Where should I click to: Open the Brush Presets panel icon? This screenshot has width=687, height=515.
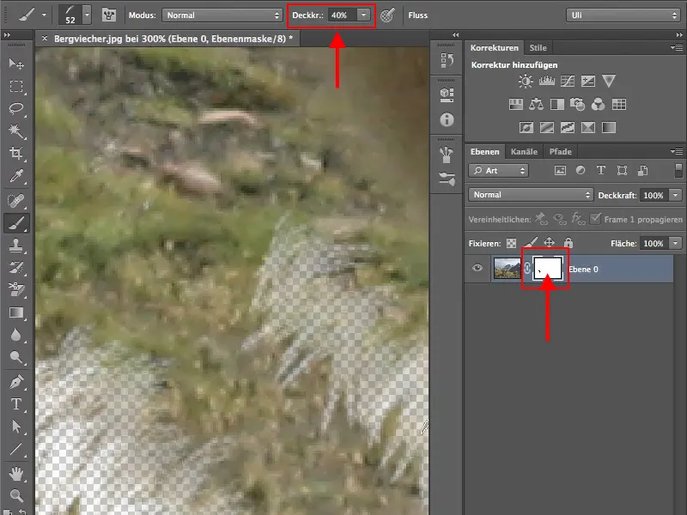point(447,154)
